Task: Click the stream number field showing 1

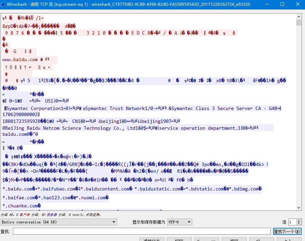Action: coord(292,222)
